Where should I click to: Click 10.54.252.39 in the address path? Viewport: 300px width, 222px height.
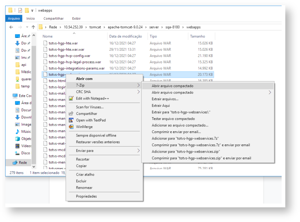(73, 27)
